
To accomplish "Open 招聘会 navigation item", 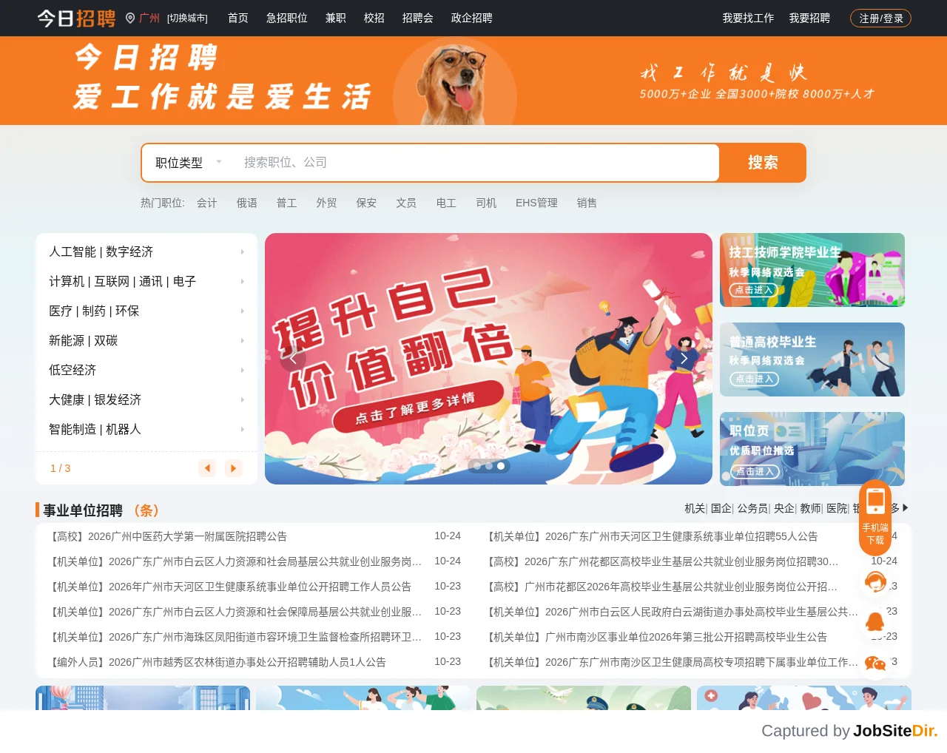I will [x=418, y=18].
